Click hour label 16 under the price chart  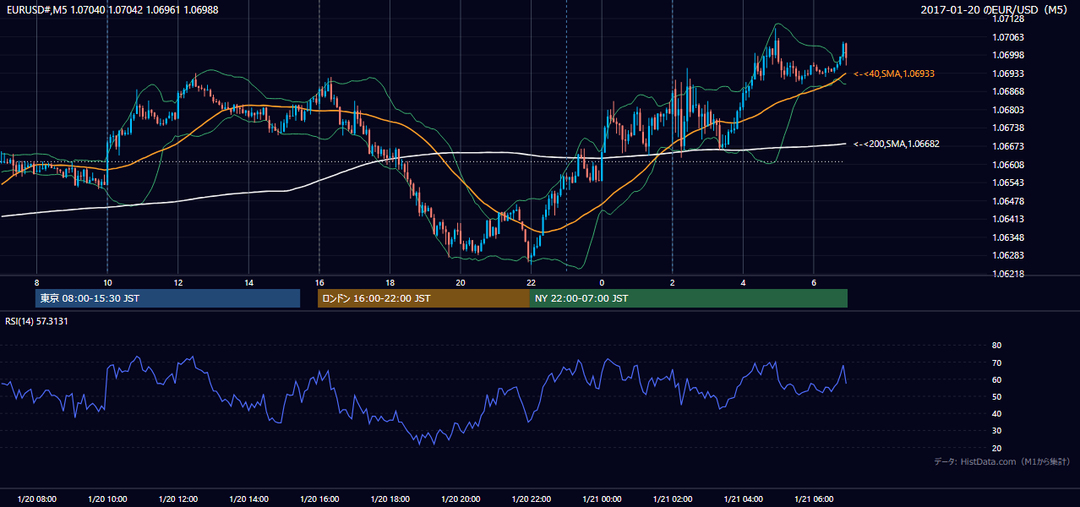(319, 282)
